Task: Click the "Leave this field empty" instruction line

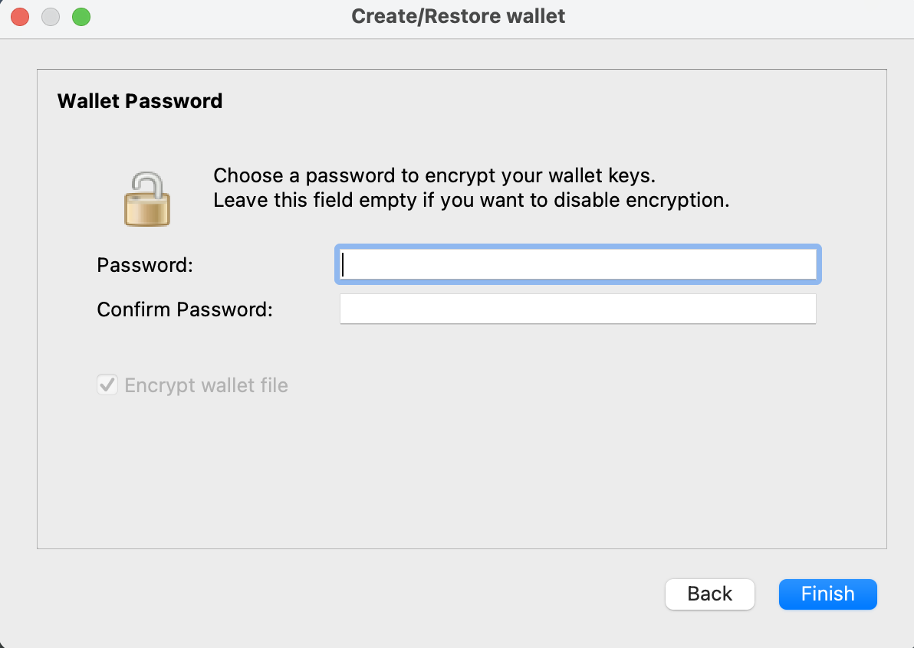Action: [471, 201]
